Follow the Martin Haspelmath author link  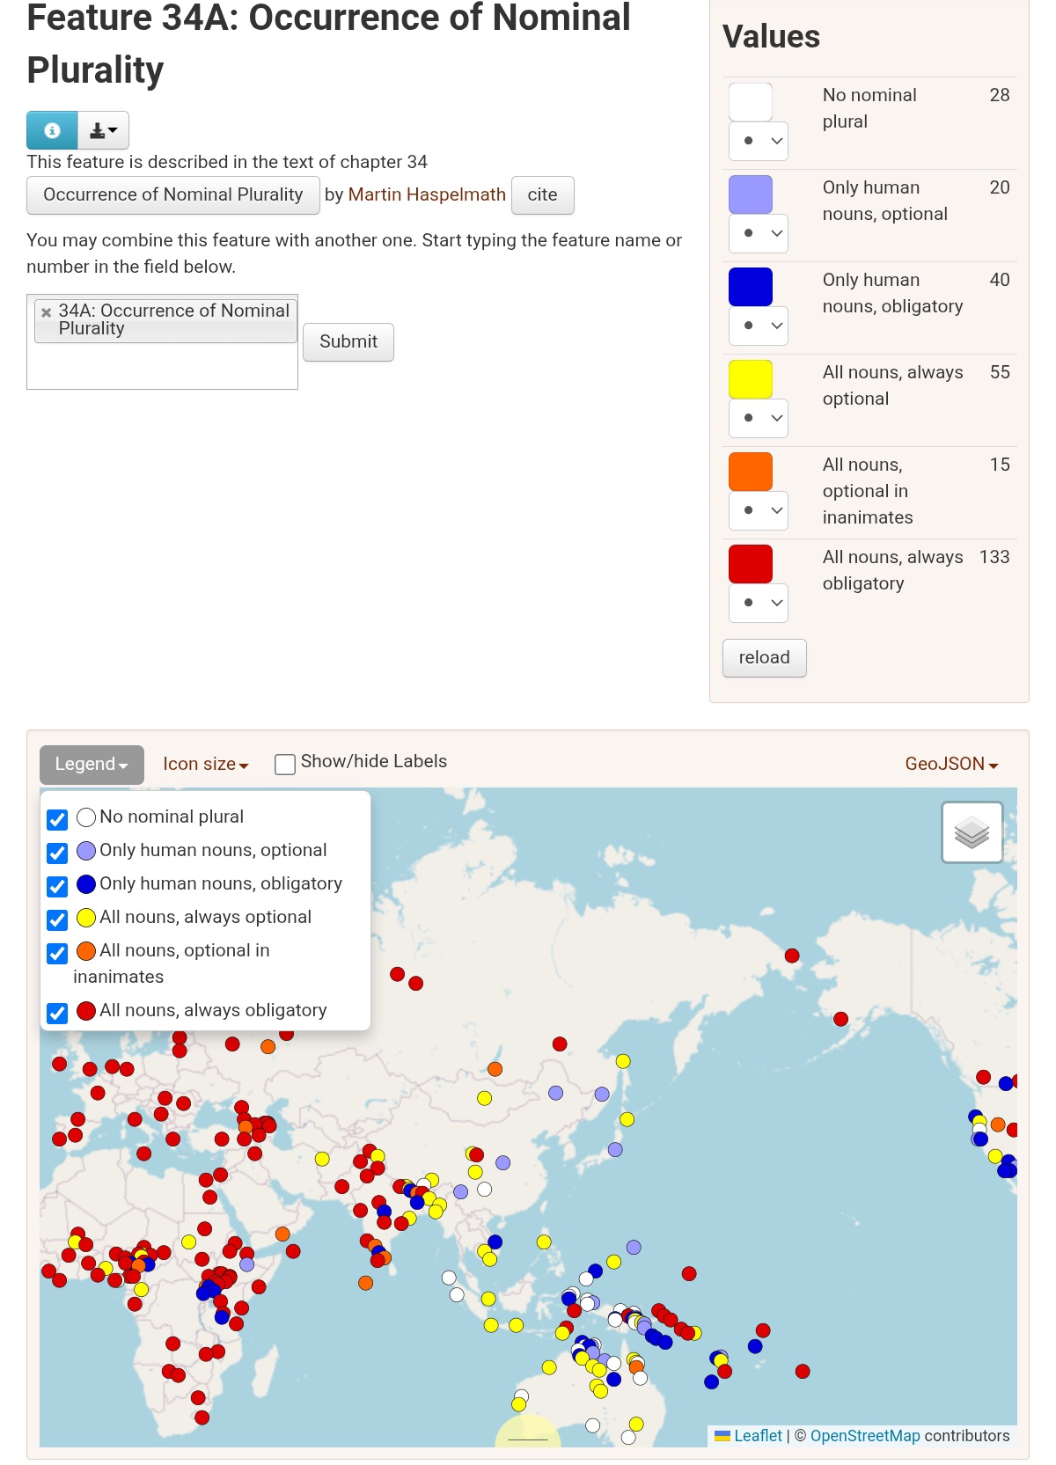click(x=427, y=194)
